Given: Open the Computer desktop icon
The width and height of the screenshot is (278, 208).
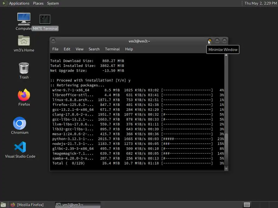Looking at the screenshot, I should point(24,21).
